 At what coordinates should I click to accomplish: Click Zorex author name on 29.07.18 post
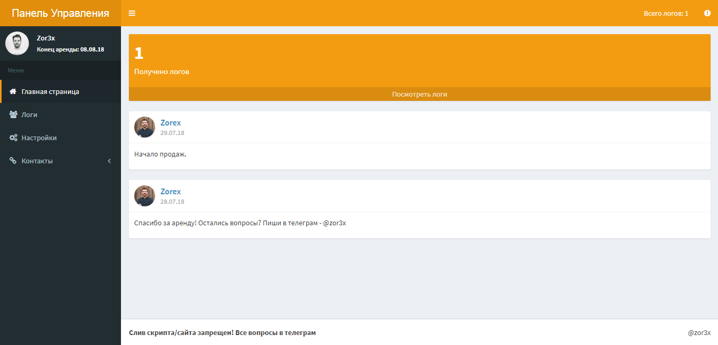coord(170,122)
